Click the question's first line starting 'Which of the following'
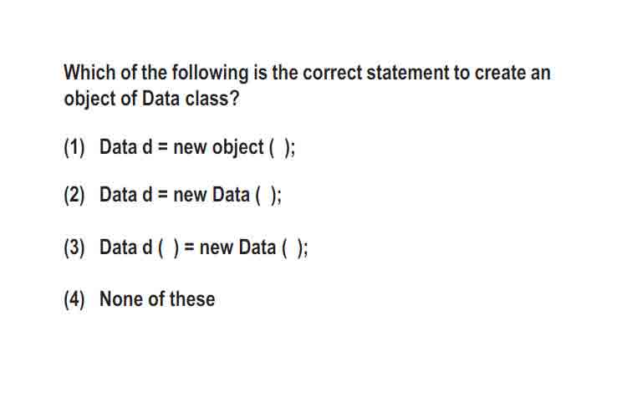 click(x=307, y=74)
